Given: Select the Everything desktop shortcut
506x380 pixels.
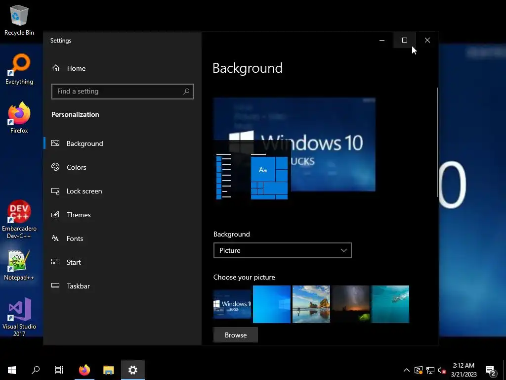Looking at the screenshot, I should point(19,69).
